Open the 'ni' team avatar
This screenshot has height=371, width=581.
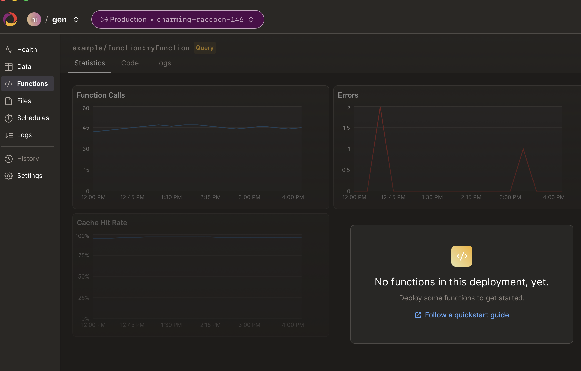click(34, 19)
